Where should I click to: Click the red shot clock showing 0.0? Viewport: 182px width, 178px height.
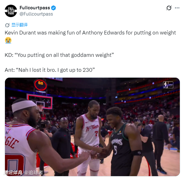click(x=41, y=85)
